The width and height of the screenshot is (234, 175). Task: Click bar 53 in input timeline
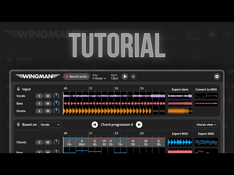[116, 88]
